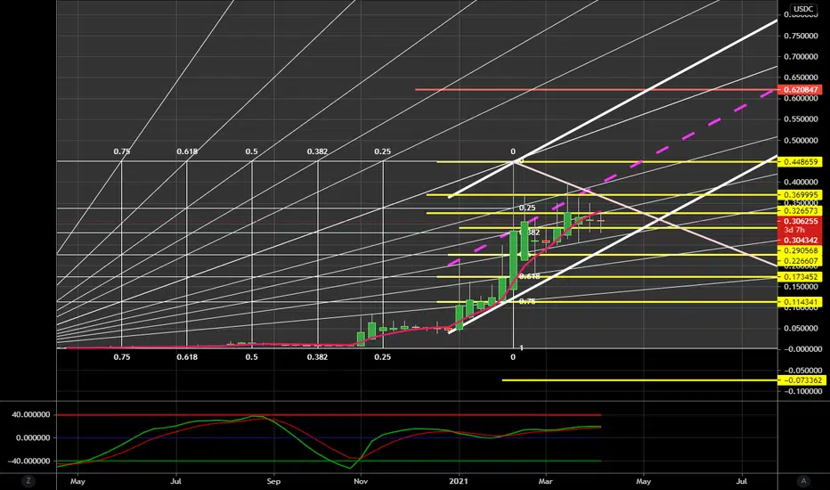Click the 0.750000 price axis label

pyautogui.click(x=801, y=36)
